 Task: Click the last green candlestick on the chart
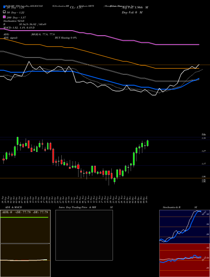coord(147,143)
